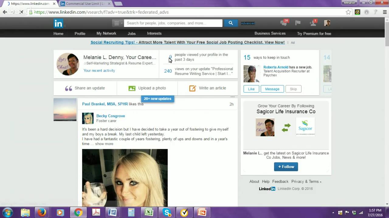Expand post text with show more
Screen dimensions: 389x218
tap(104, 144)
